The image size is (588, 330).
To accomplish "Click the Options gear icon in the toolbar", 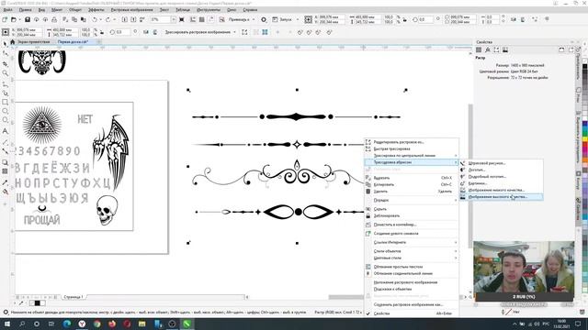I will 264,19.
